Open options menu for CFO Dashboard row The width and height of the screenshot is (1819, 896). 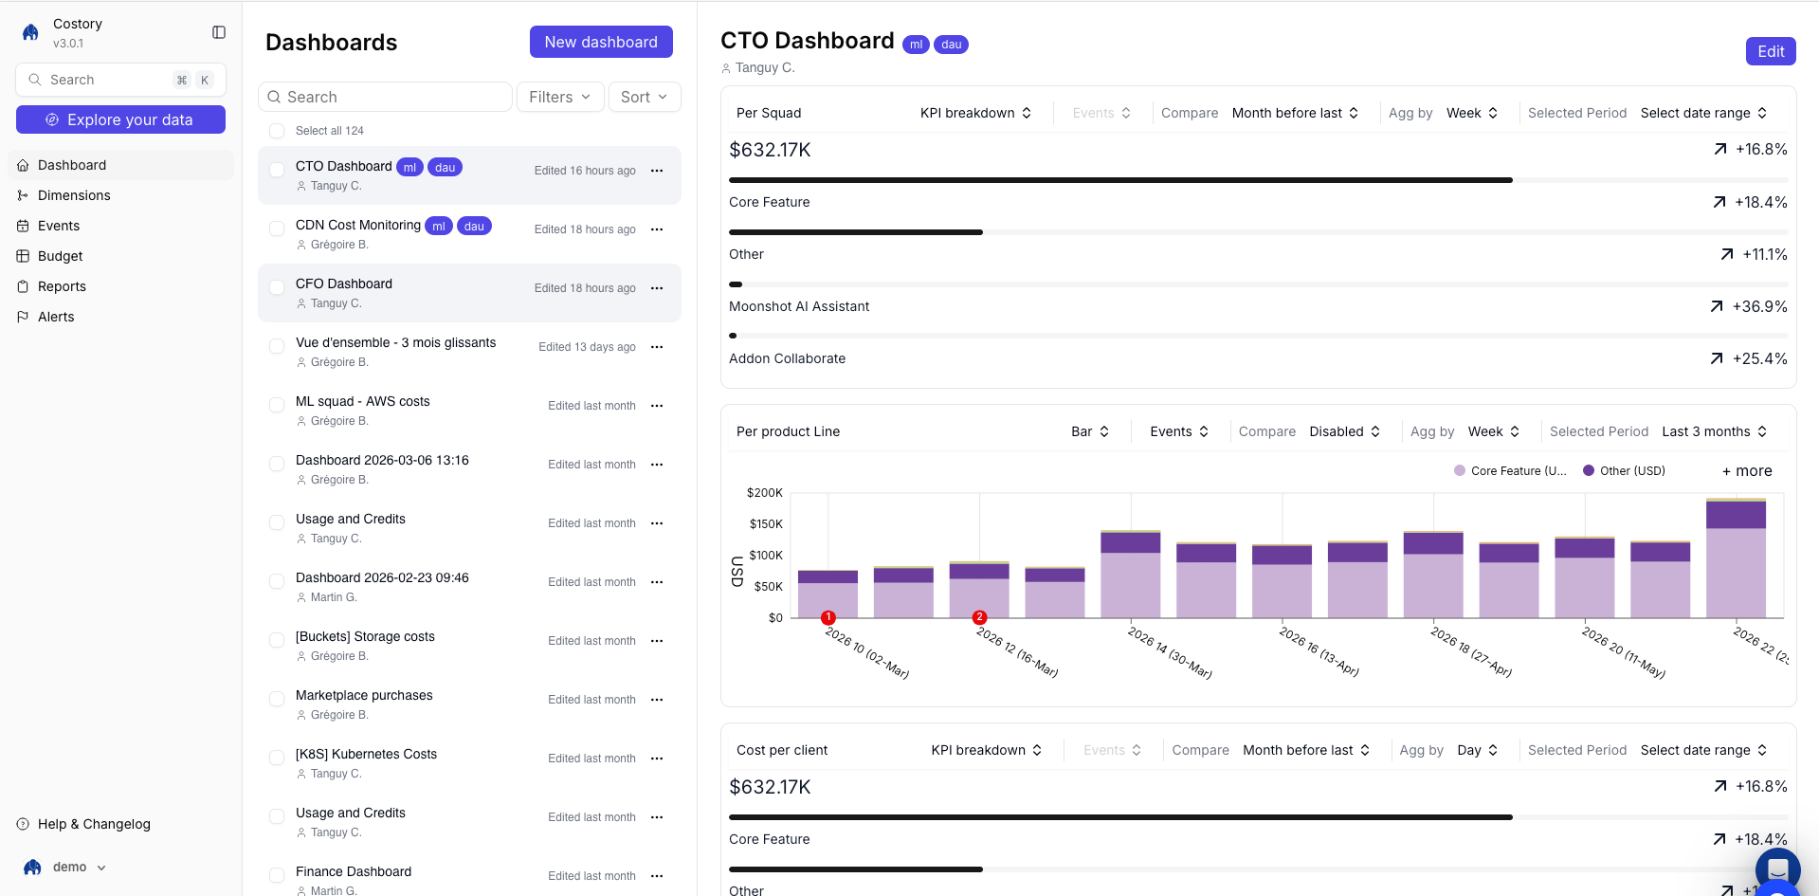tap(657, 288)
